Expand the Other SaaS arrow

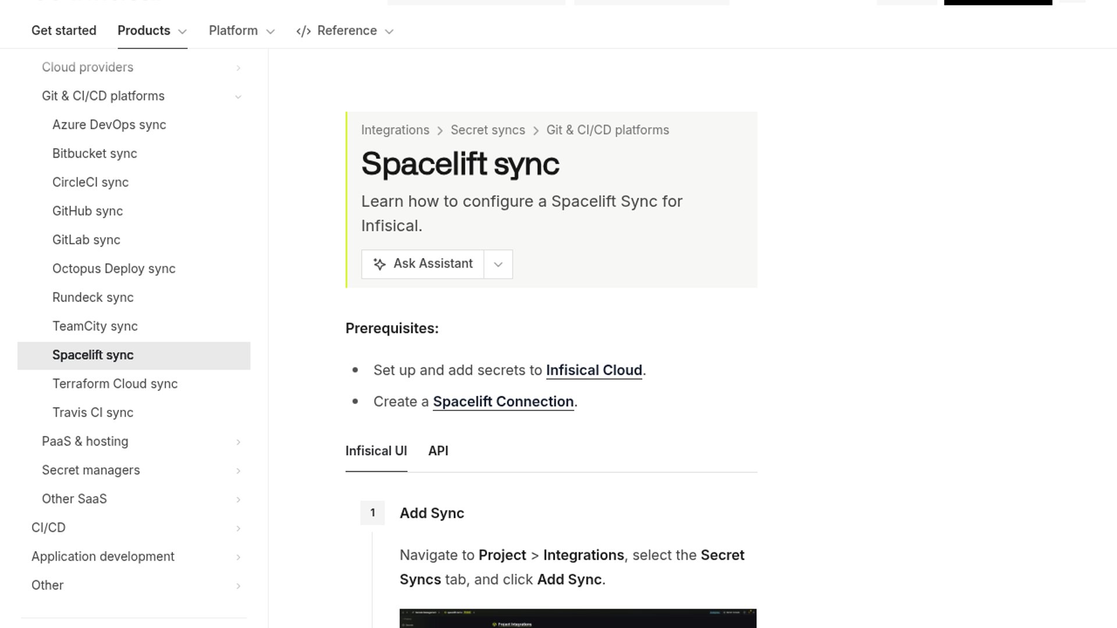[x=238, y=499]
